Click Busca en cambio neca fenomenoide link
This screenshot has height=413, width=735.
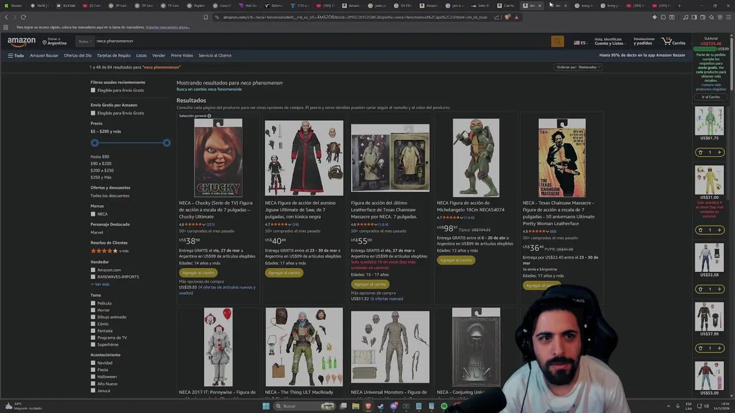pyautogui.click(x=209, y=89)
